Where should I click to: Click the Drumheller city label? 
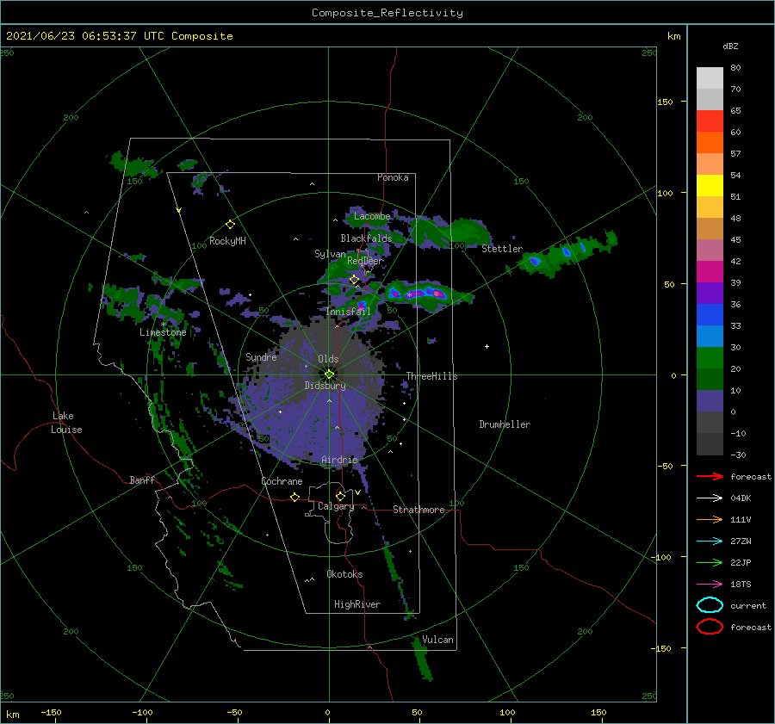pos(505,424)
